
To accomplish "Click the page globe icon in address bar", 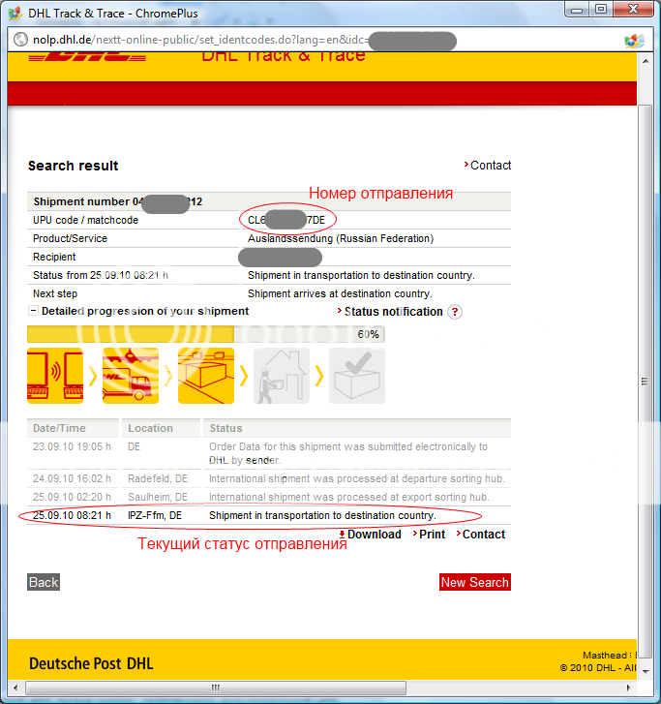I will click(x=18, y=41).
